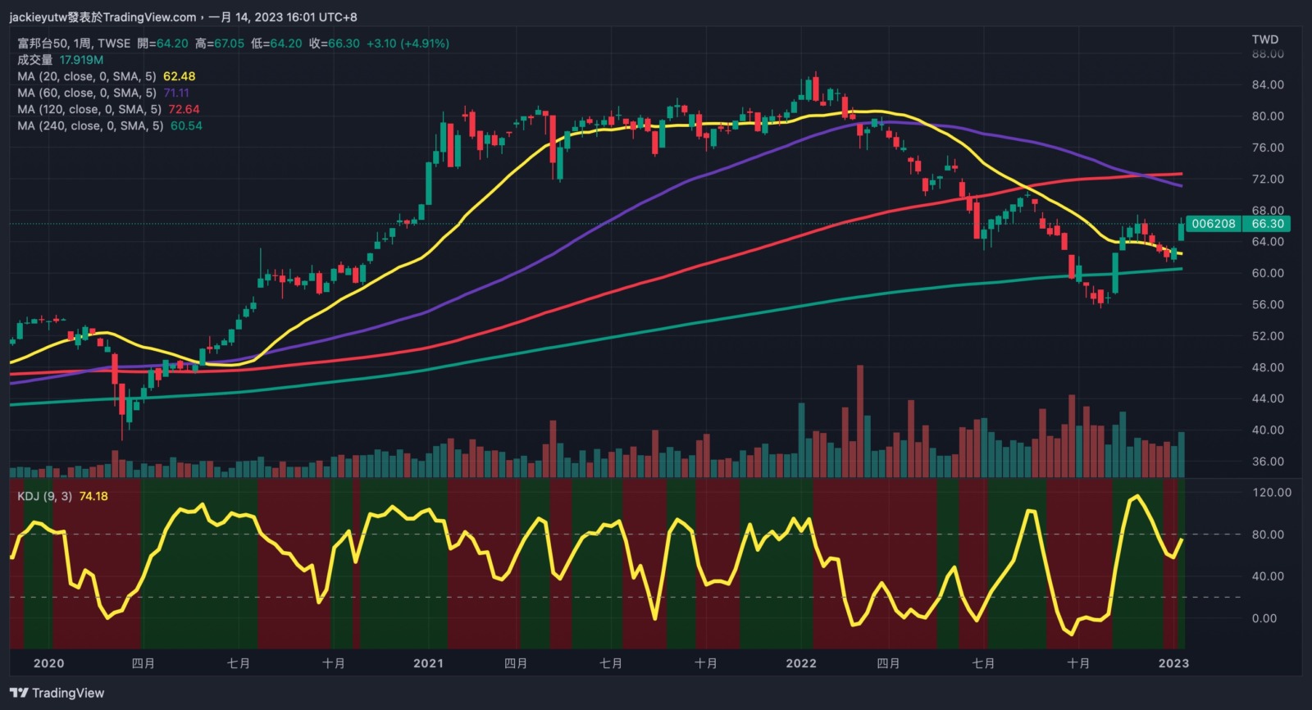Click the 2022 marker on time axis
The height and width of the screenshot is (710, 1312).
point(800,663)
